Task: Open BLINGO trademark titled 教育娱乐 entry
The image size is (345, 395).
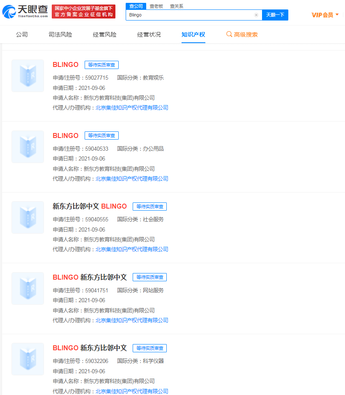Action: click(x=66, y=65)
